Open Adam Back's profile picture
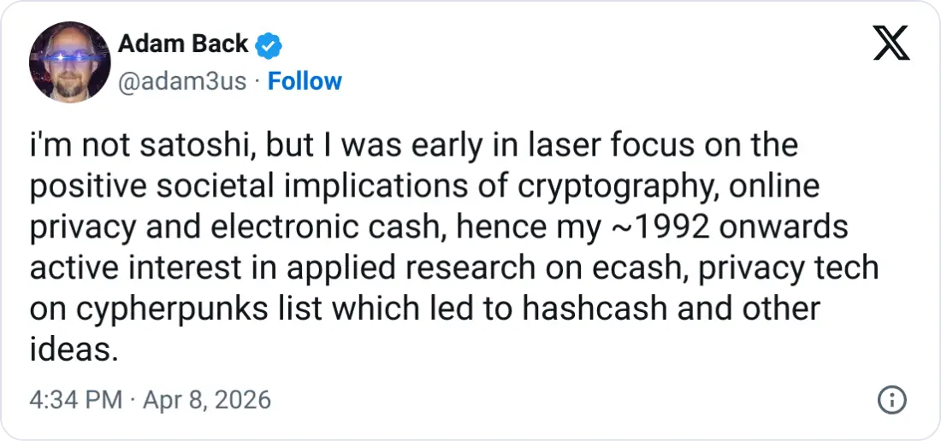Image resolution: width=941 pixels, height=441 pixels. tap(69, 62)
